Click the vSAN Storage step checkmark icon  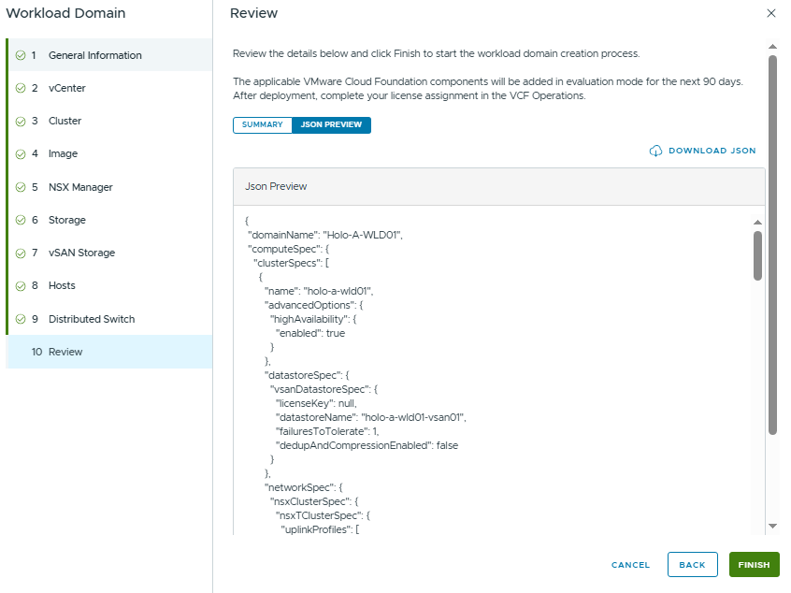[x=21, y=253]
